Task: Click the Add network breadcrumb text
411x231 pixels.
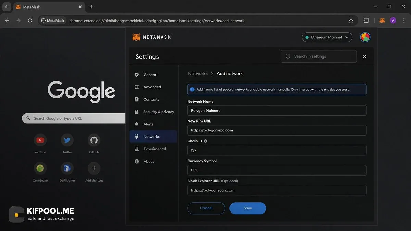Action: tap(230, 74)
